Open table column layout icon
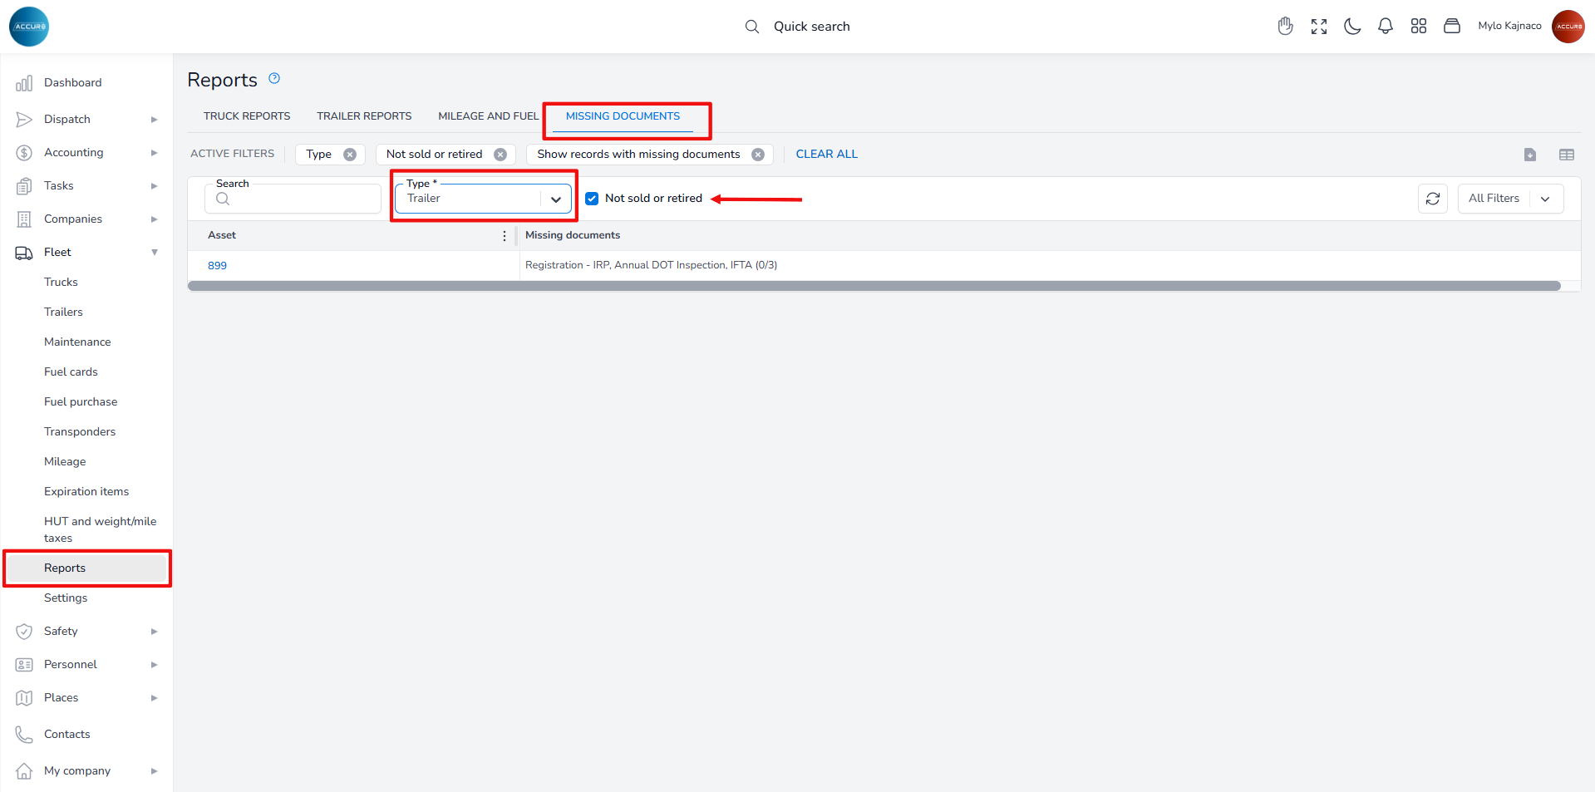The image size is (1595, 792). 1567,155
